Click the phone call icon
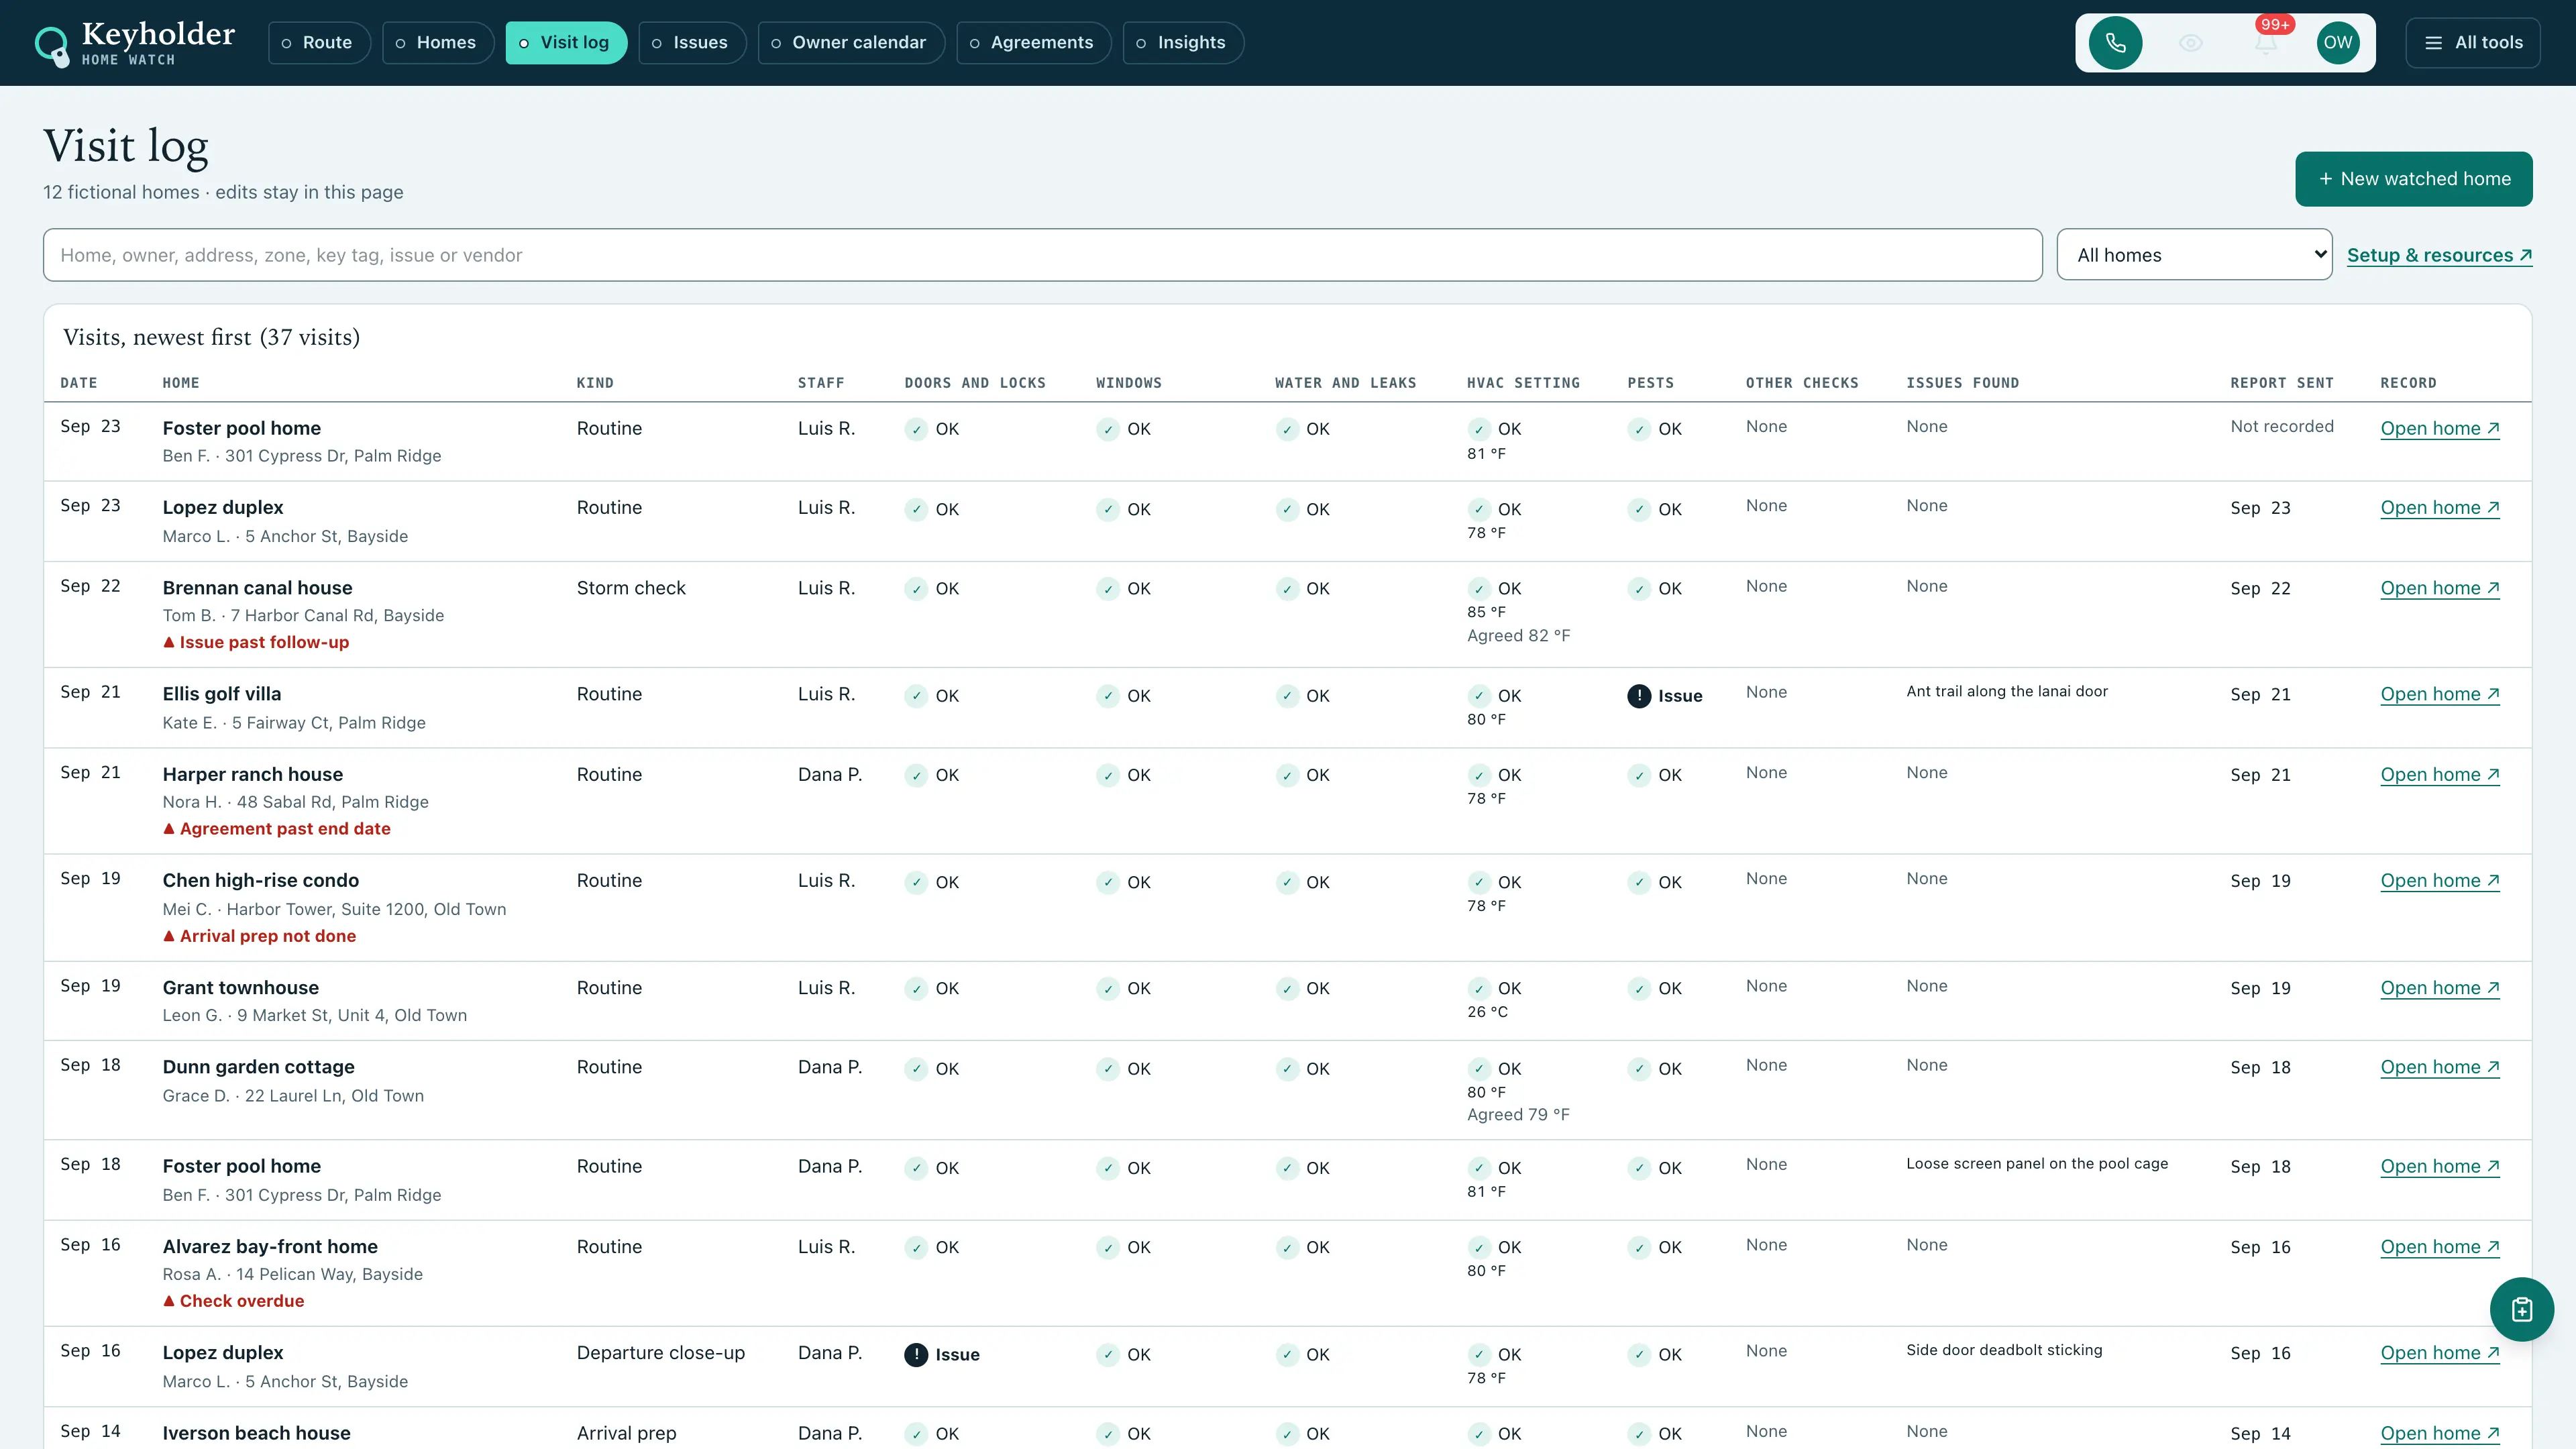Viewport: 2576px width, 1449px height. tap(2115, 43)
